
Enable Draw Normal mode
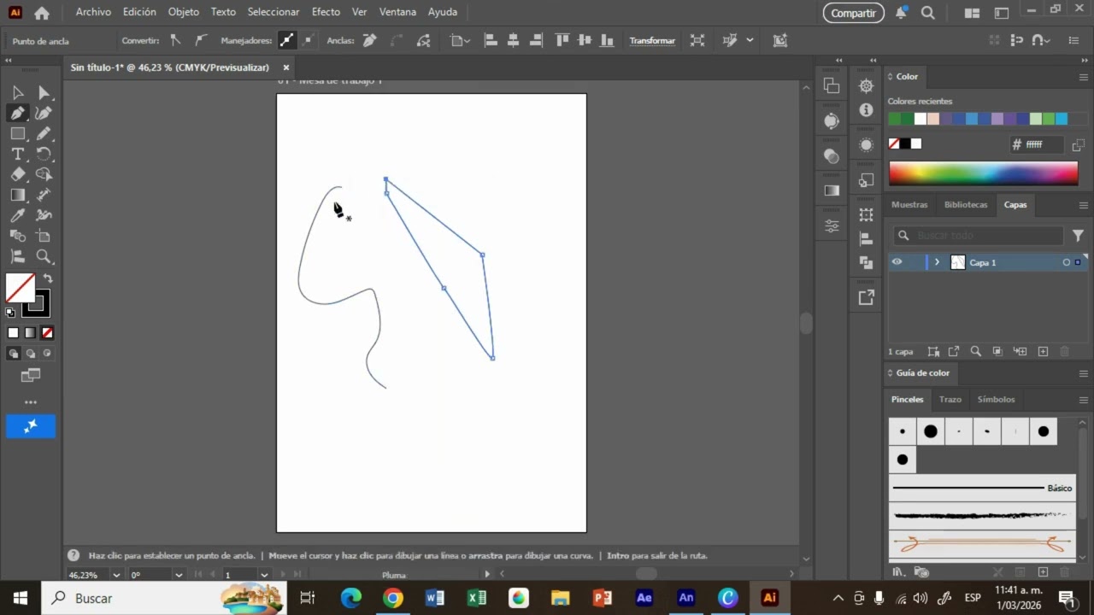[14, 354]
